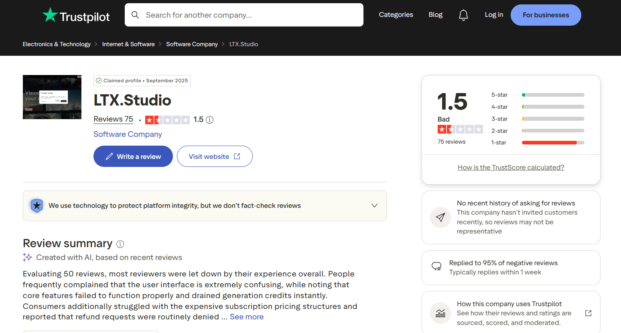Click the star rating under Bad

pos(460,129)
